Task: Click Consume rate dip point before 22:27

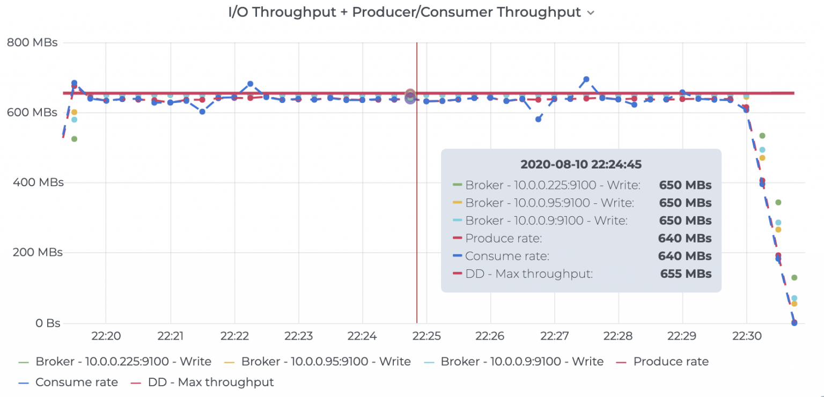Action: pyautogui.click(x=538, y=119)
